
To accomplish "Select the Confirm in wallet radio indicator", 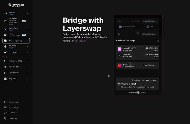I will (x=119, y=84).
